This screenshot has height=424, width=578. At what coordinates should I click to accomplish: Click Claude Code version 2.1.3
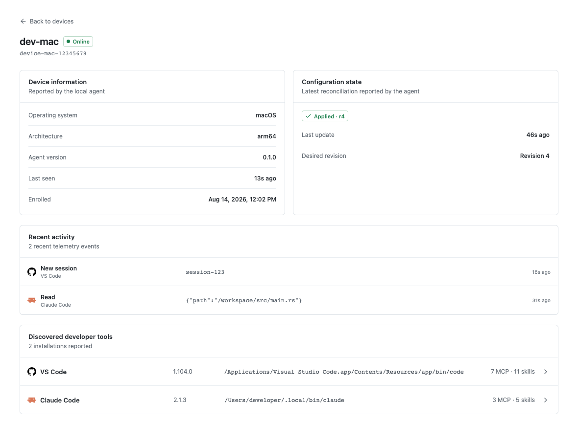click(180, 400)
